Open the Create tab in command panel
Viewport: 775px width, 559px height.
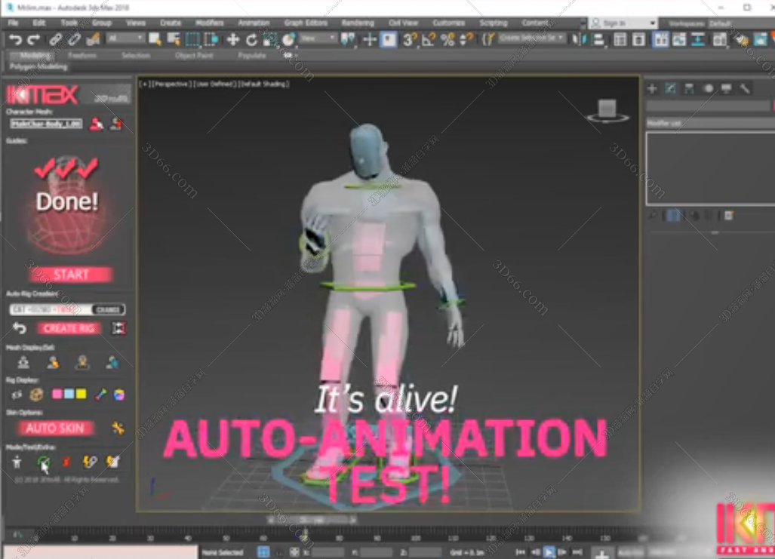[652, 88]
